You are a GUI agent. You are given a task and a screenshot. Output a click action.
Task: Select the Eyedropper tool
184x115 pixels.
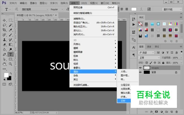10,30
